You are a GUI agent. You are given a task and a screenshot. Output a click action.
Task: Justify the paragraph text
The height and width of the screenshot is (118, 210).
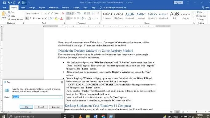click(78, 18)
